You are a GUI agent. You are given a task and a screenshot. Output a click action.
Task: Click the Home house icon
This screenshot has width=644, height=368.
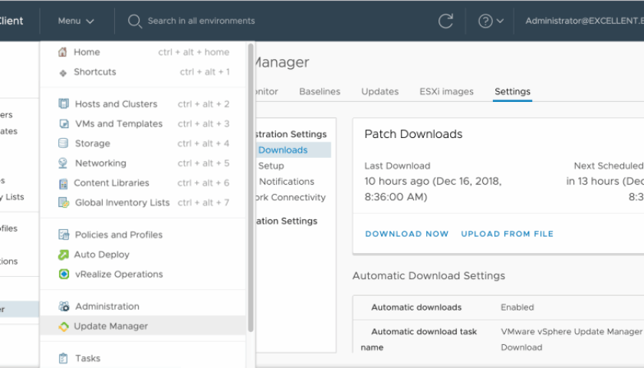(62, 52)
